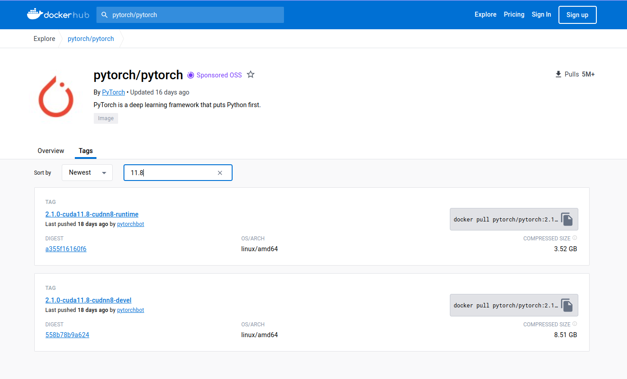Copy pull command for cuda11.8-cudnn8-runtime tag
The image size is (627, 379).
pyautogui.click(x=567, y=219)
